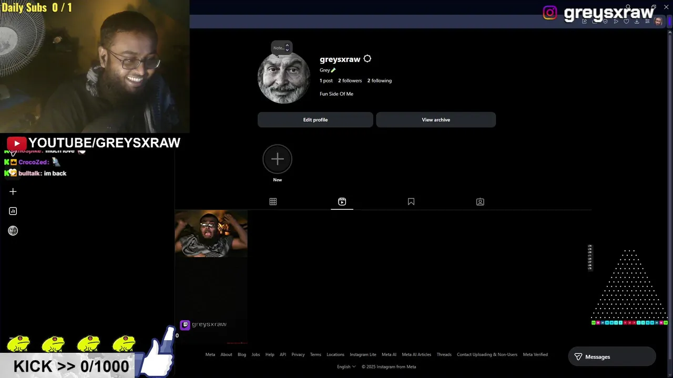Switch to the Reels tab
This screenshot has height=378, width=673.
[x=342, y=202]
